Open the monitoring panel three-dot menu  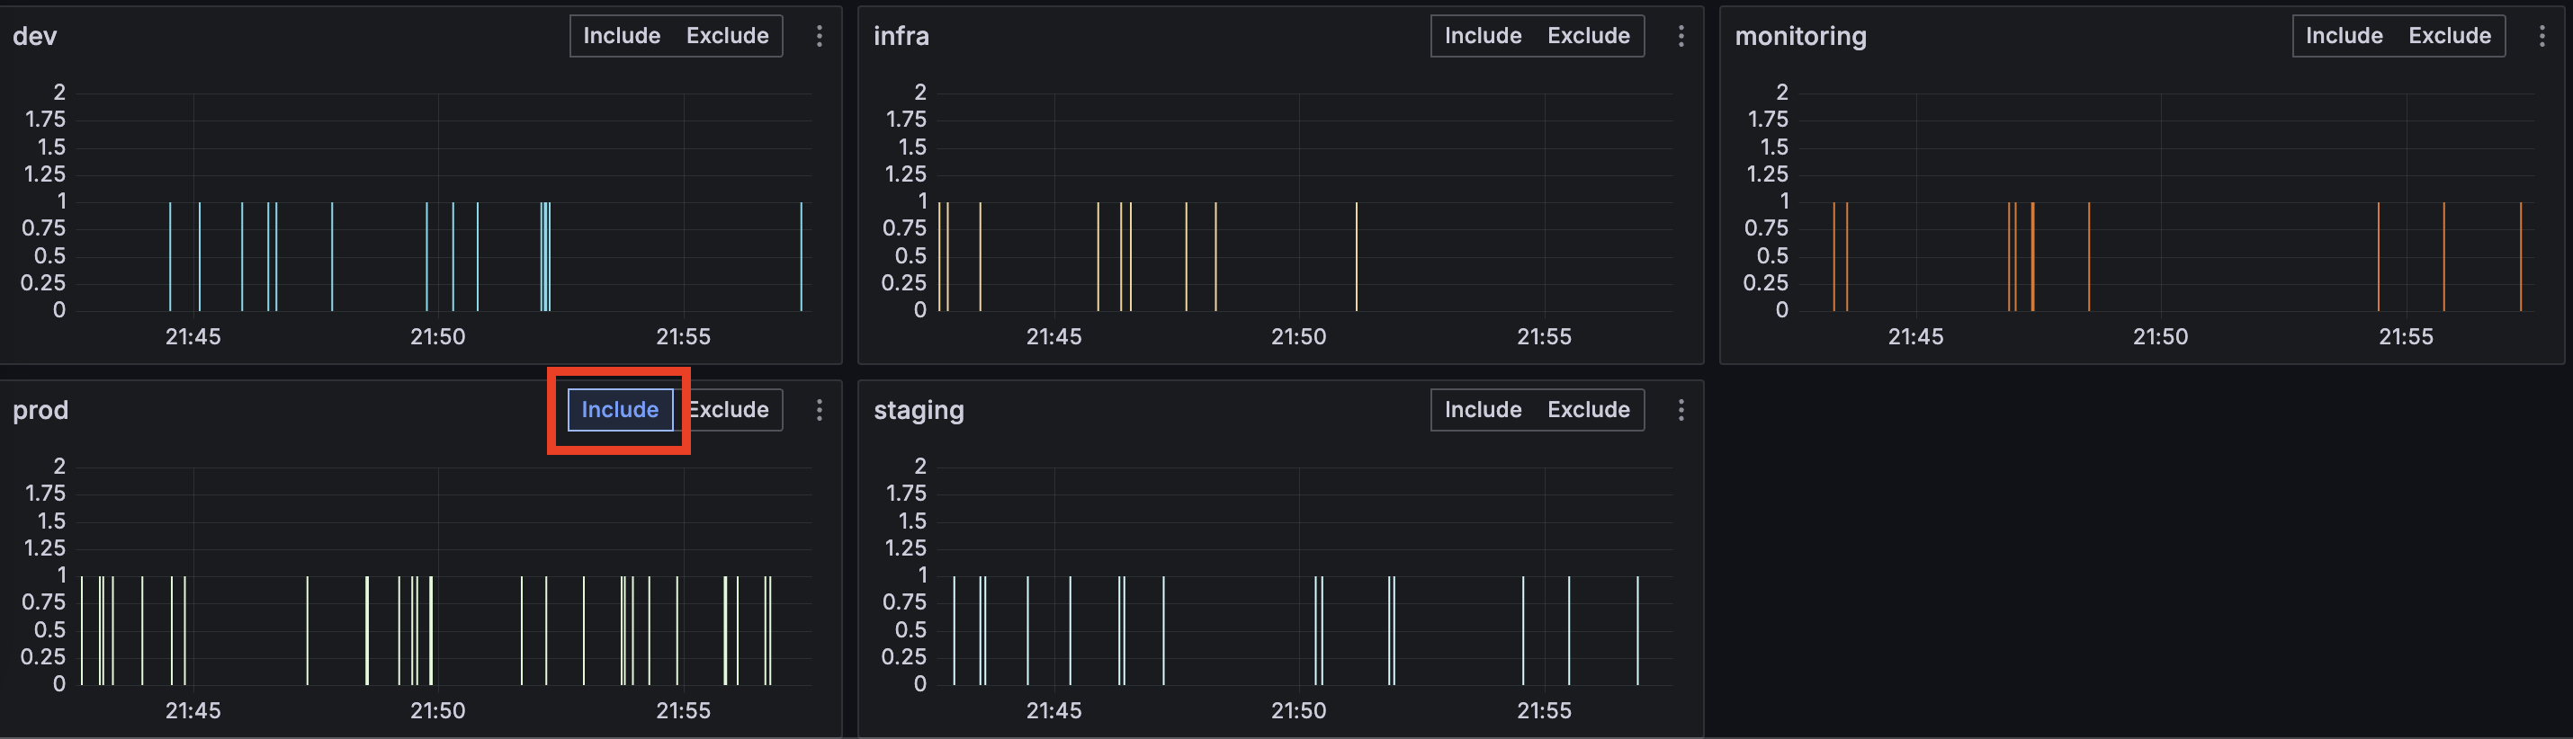pyautogui.click(x=2542, y=36)
